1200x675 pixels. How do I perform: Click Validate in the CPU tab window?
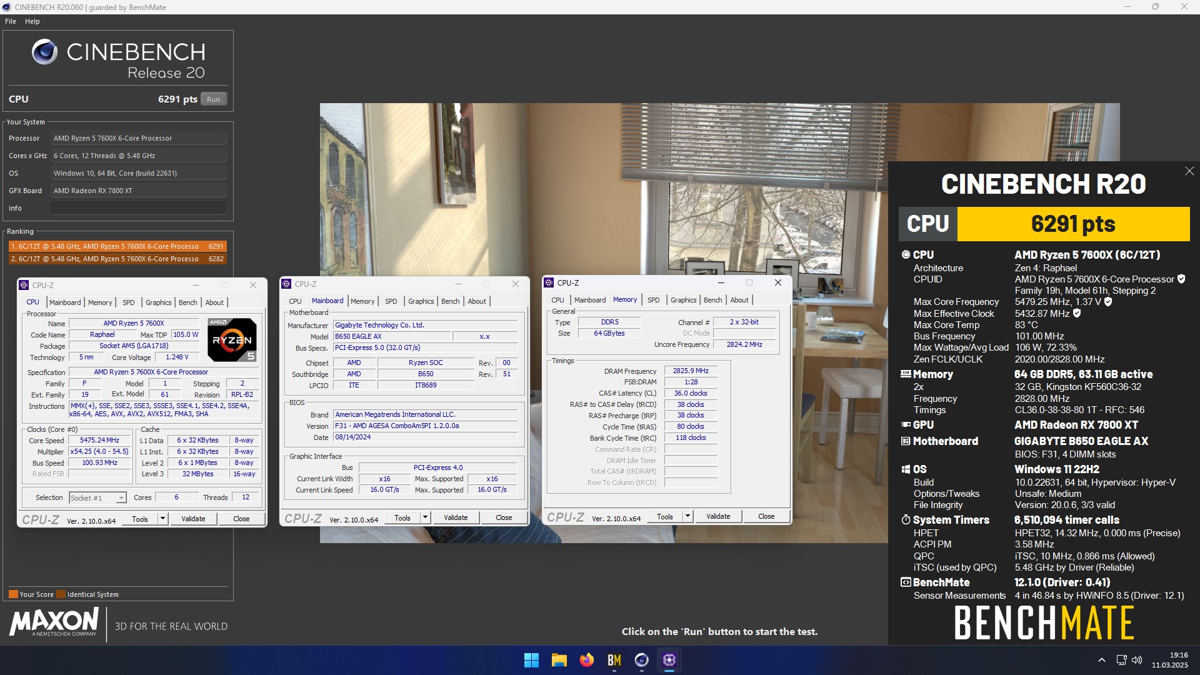click(193, 519)
